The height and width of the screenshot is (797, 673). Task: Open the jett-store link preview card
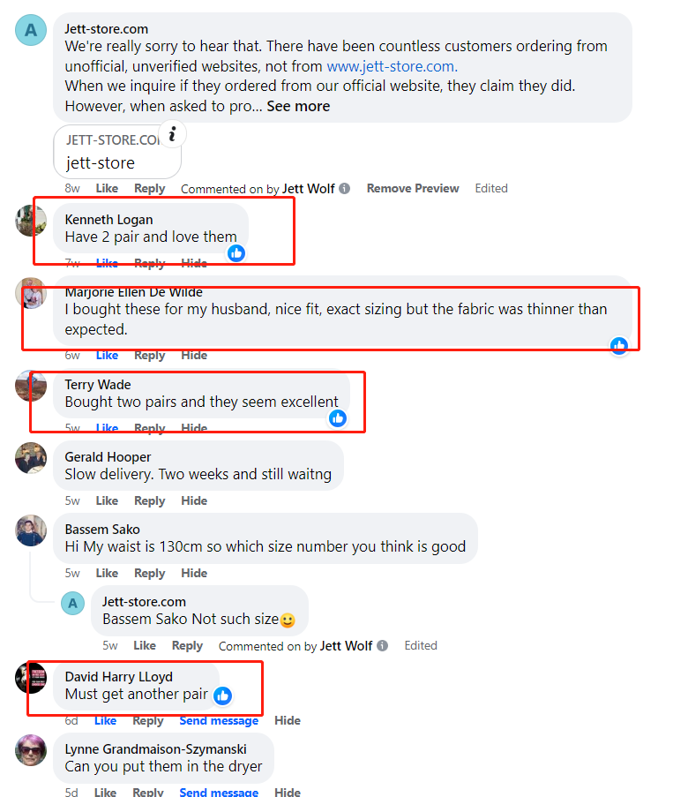pyautogui.click(x=117, y=152)
